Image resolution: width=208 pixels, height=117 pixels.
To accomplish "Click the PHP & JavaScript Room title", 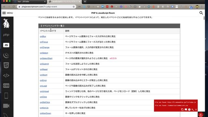I will click(x=103, y=13).
